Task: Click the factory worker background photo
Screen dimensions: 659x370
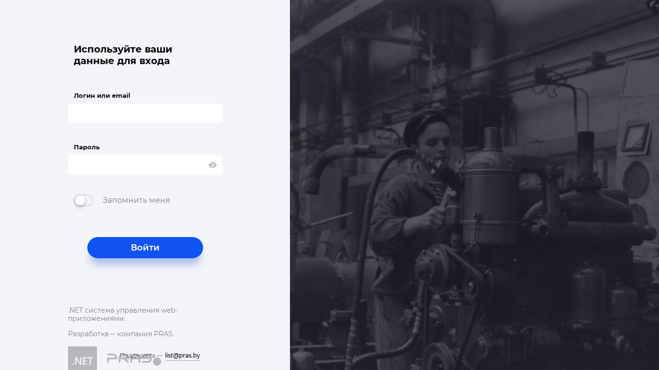Action: tap(475, 185)
